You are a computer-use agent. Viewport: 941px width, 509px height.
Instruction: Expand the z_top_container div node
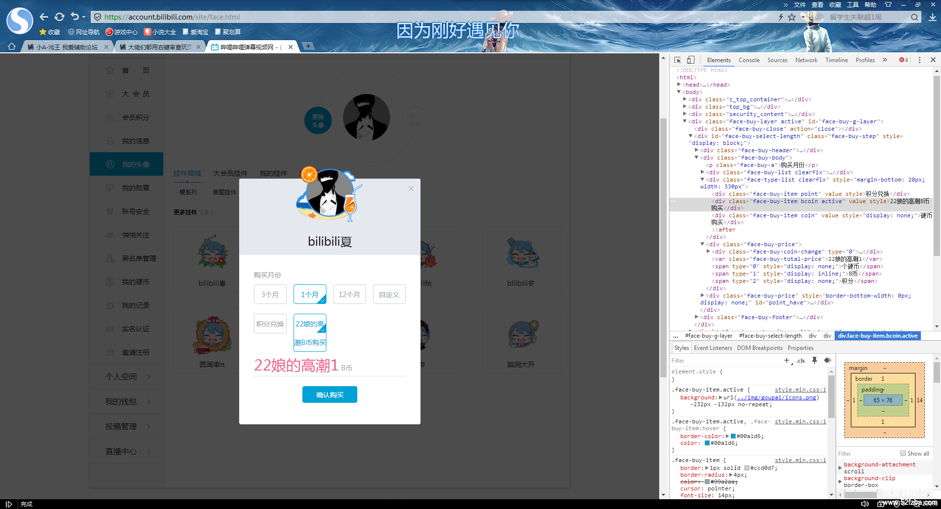[x=685, y=99]
